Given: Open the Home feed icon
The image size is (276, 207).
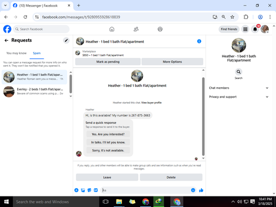Looking at the screenshot, I should pos(112,29).
